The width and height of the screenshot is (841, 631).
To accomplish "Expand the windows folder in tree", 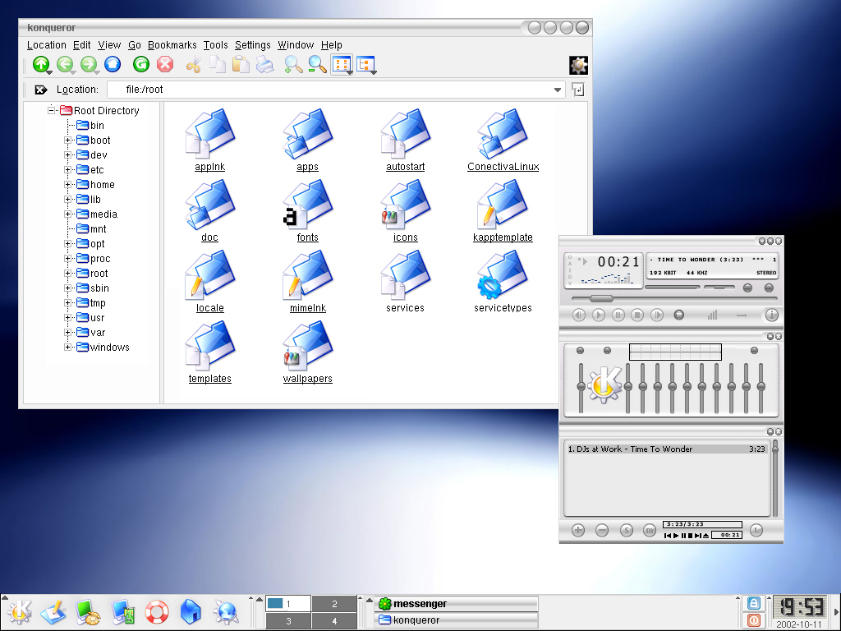I will pyautogui.click(x=67, y=348).
